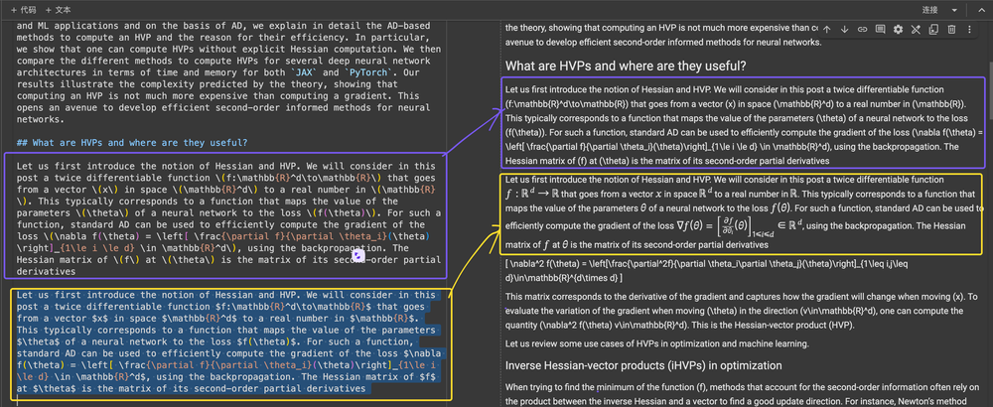Image resolution: width=993 pixels, height=407 pixels.
Task: Copy link to this cell
Action: click(862, 29)
